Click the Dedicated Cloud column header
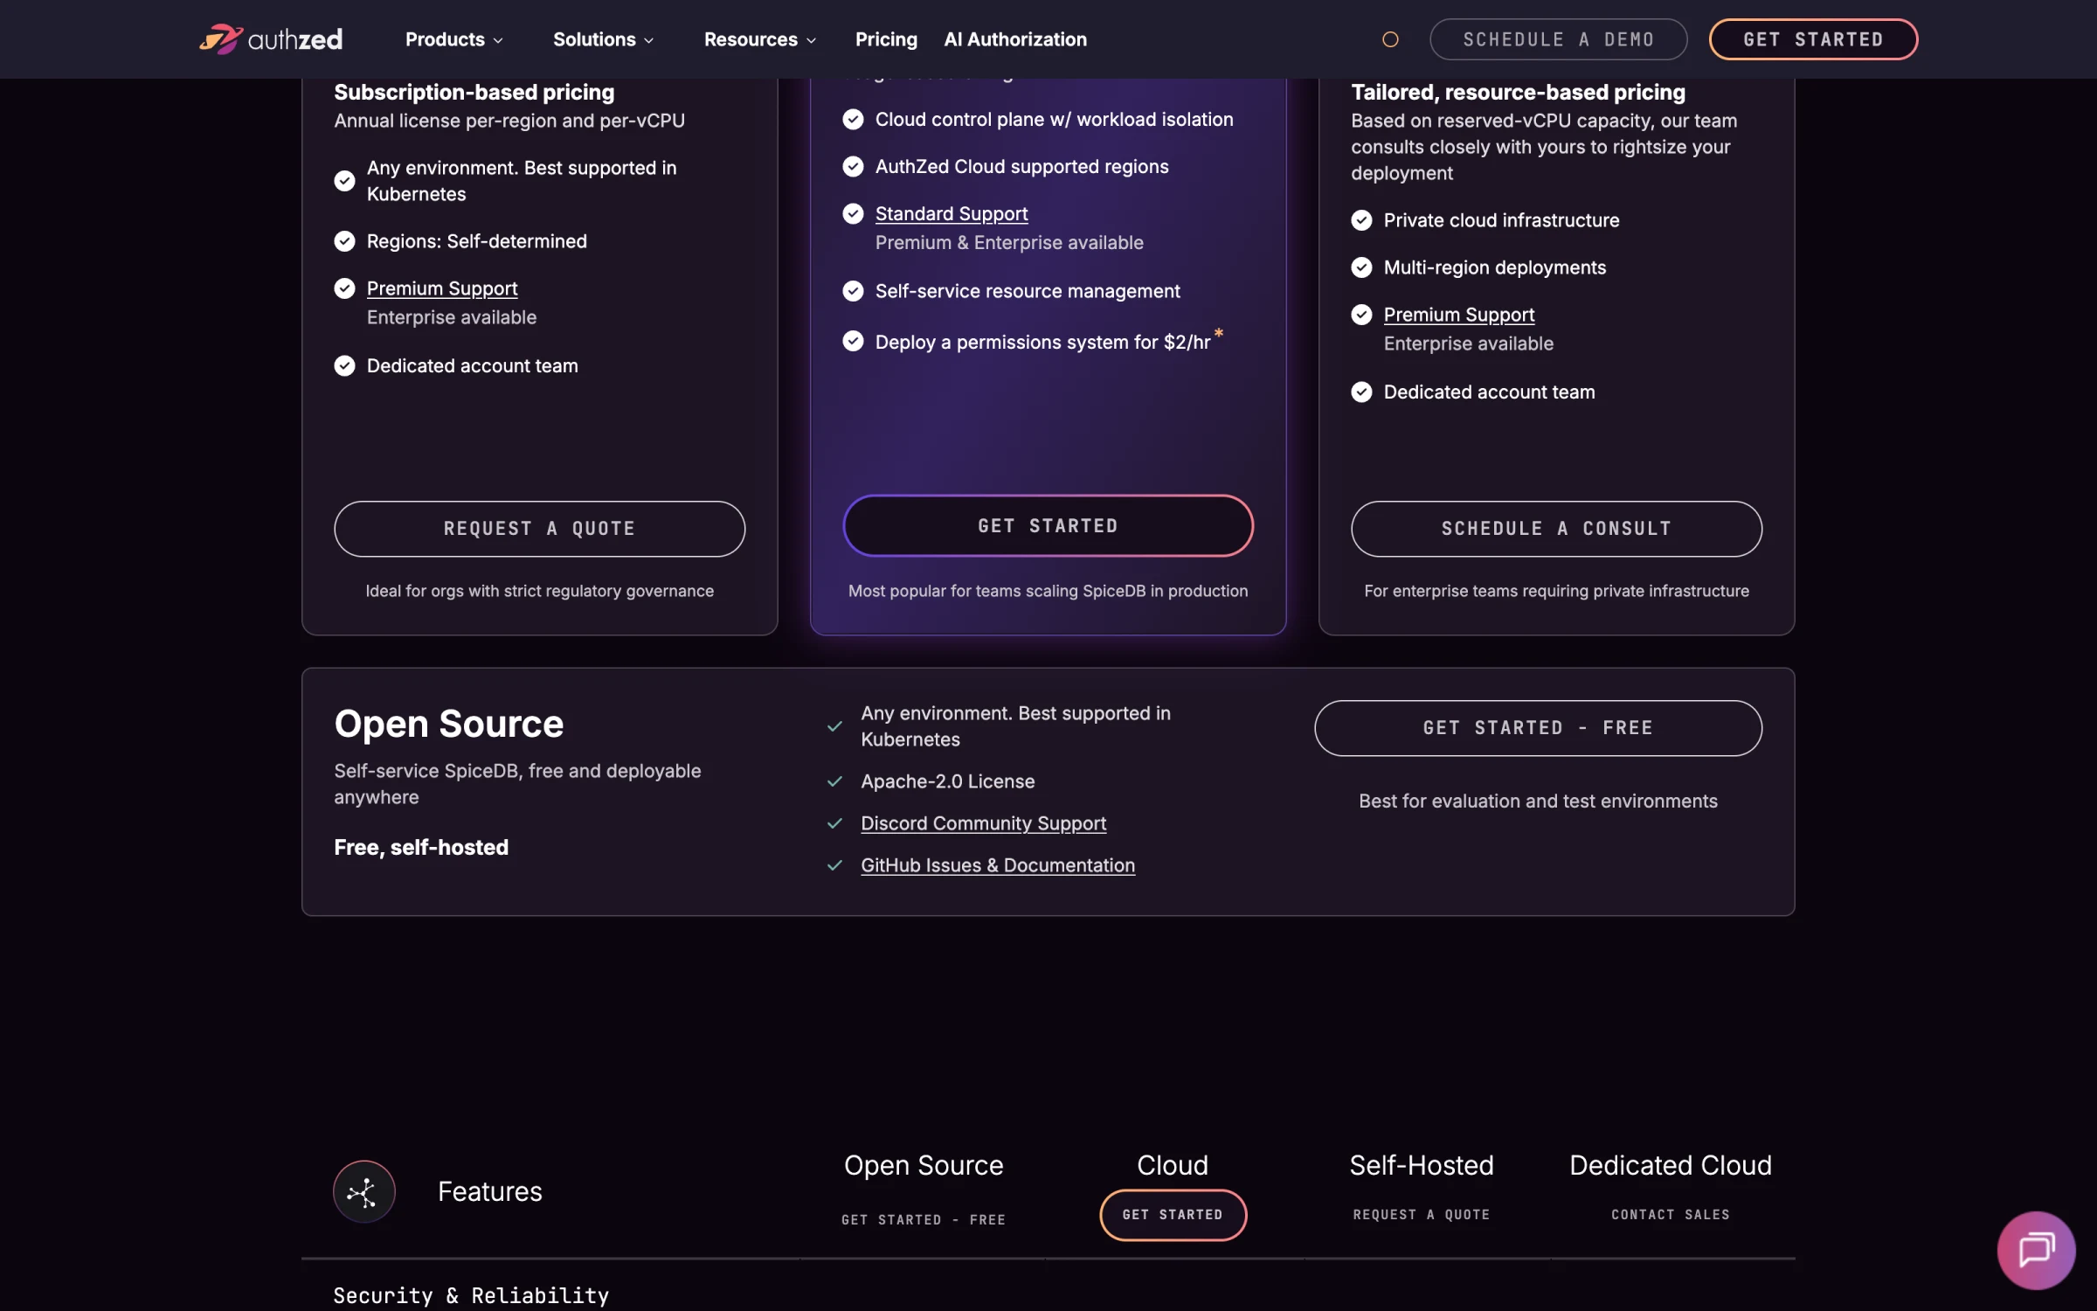Viewport: 2097px width, 1311px height. 1670,1165
